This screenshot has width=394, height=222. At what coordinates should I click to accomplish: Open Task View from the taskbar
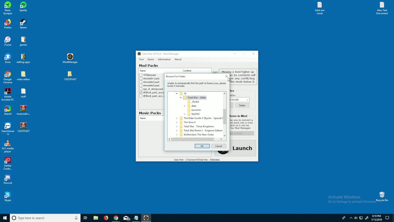click(85, 218)
